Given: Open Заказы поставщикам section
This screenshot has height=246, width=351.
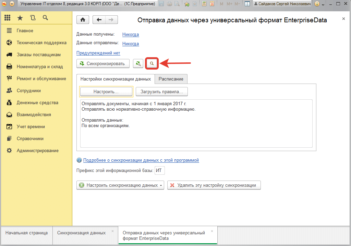Looking at the screenshot, I should coord(36,54).
